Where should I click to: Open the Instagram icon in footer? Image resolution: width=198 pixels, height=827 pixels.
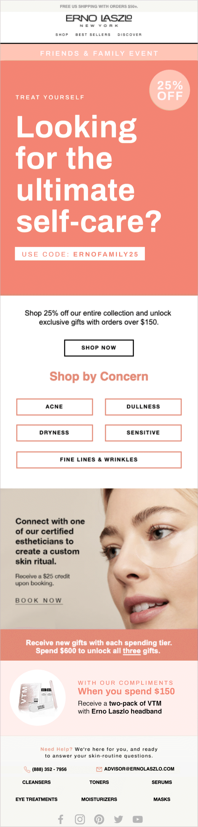click(x=80, y=819)
